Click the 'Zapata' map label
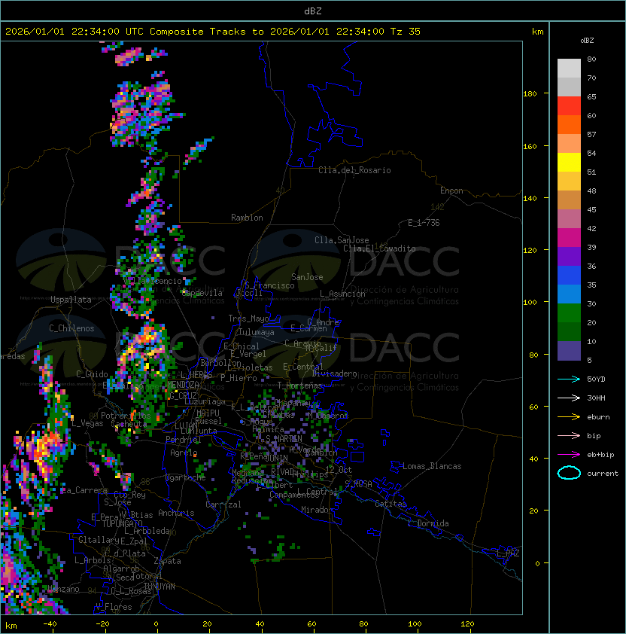Screen dimensions: 626x634 pyautogui.click(x=167, y=561)
